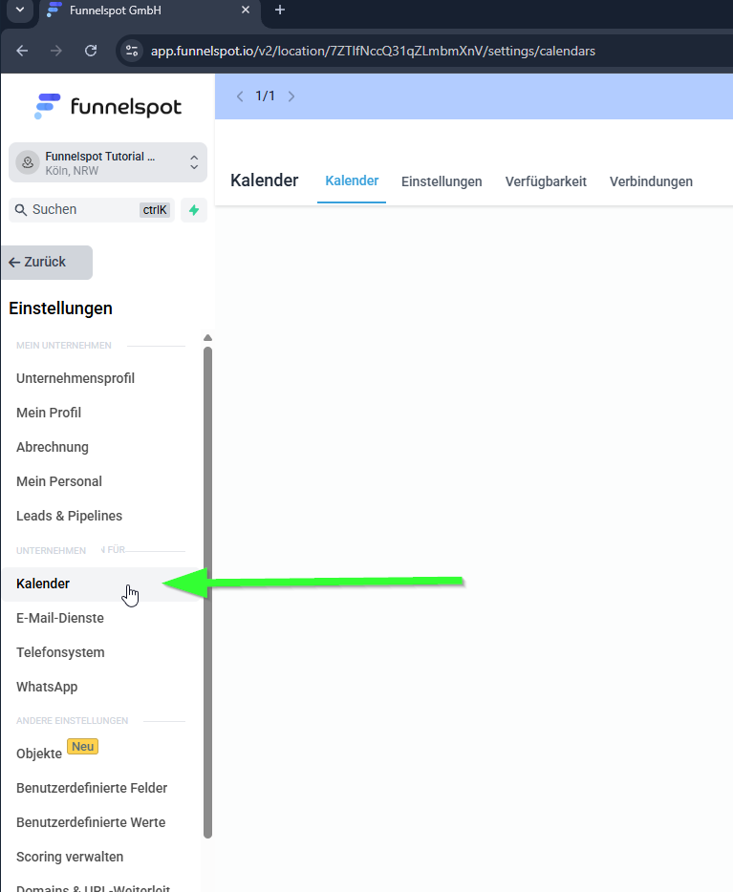Click the 1/1 page indicator
Viewport: 733px width, 892px height.
(x=266, y=96)
